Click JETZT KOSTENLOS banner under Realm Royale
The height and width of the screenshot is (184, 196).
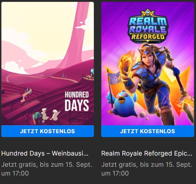pyautogui.click(x=148, y=131)
